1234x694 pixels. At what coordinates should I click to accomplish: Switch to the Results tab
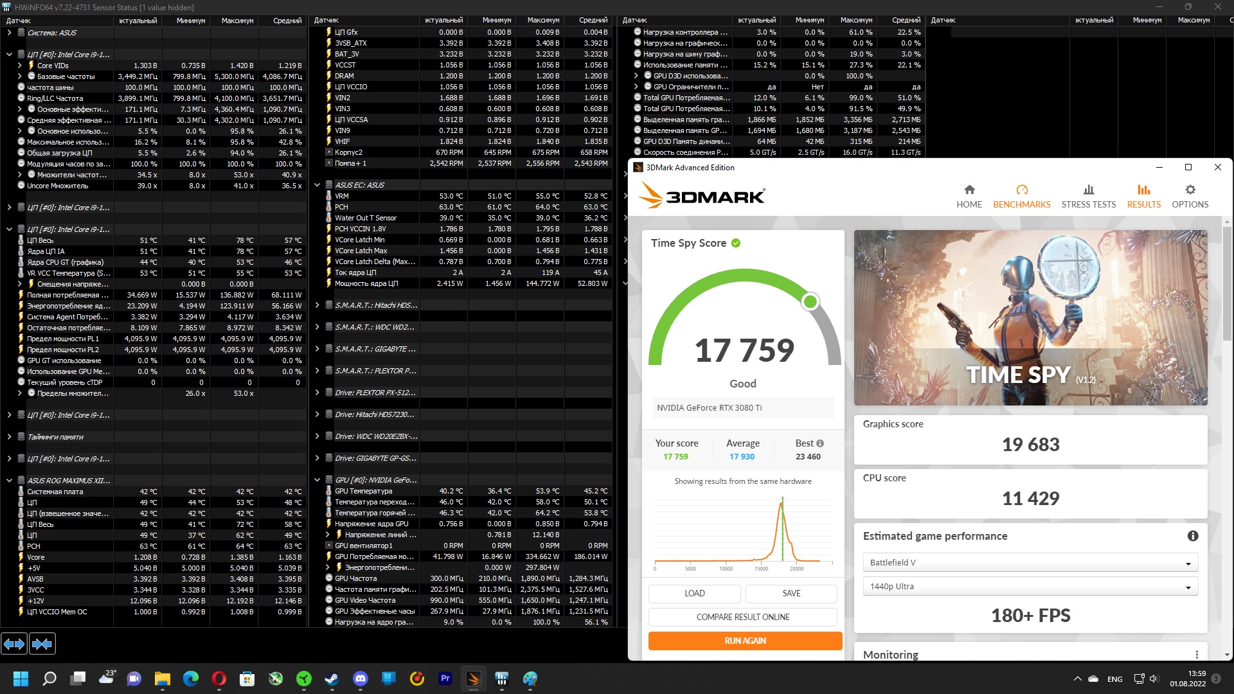1143,196
